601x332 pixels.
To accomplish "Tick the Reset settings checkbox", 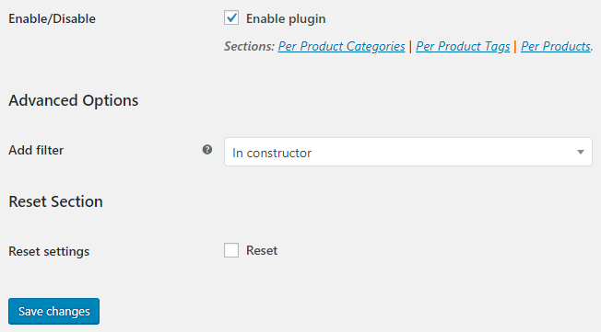I will pyautogui.click(x=231, y=250).
